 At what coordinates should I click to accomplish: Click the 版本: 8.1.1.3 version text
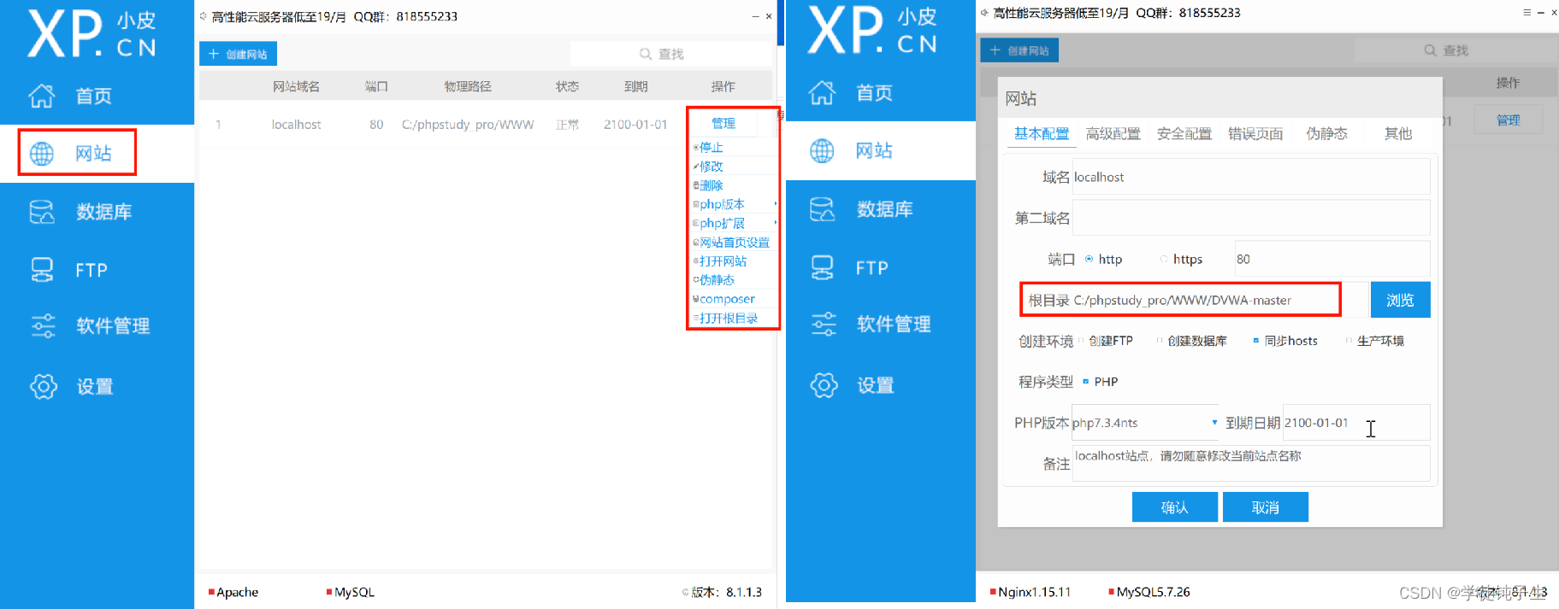(726, 592)
